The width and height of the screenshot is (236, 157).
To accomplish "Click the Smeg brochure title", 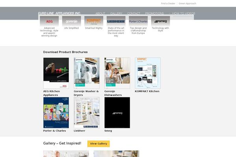I will [108, 131].
